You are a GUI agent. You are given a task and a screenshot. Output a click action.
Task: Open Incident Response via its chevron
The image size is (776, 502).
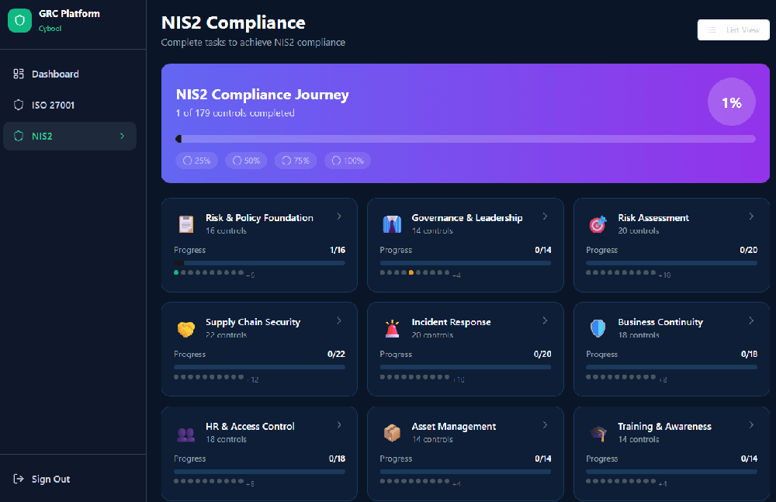coord(545,320)
